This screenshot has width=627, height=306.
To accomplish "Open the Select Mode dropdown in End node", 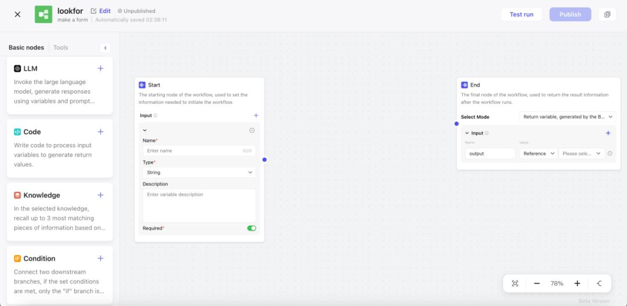I will (x=567, y=116).
